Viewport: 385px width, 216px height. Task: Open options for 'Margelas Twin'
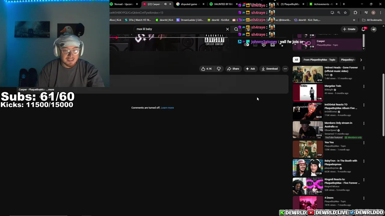point(364,86)
